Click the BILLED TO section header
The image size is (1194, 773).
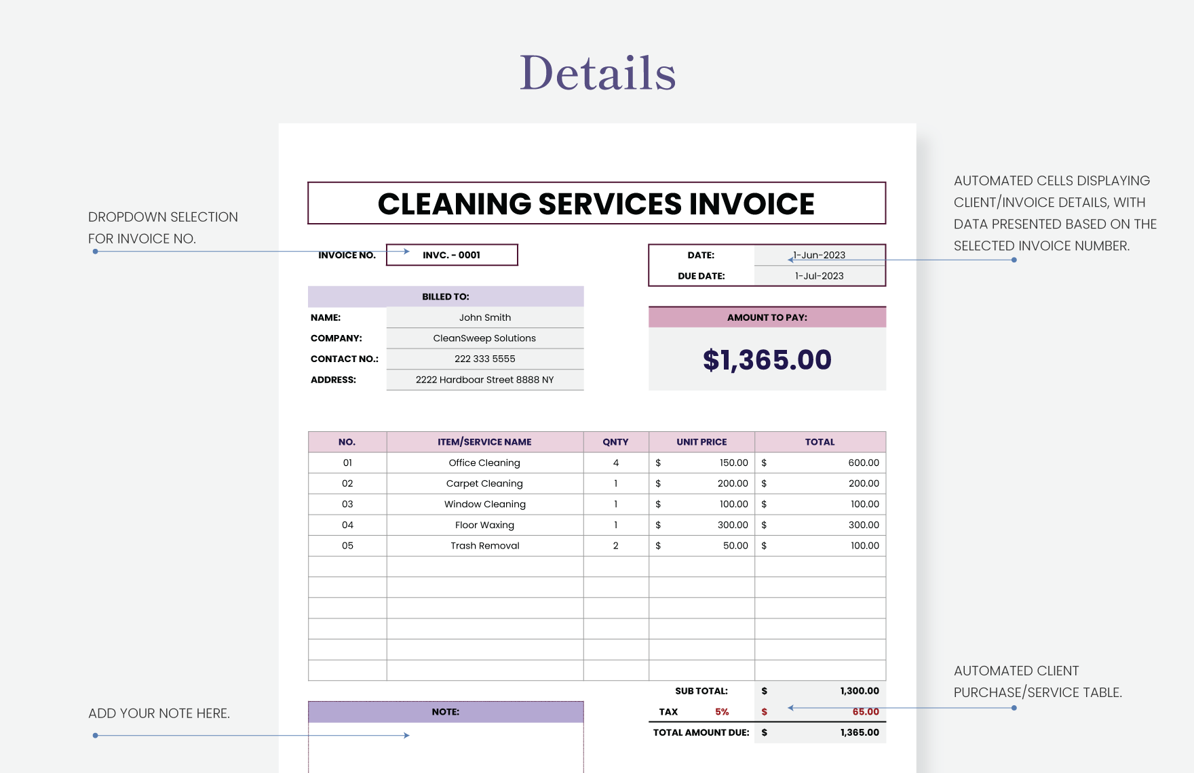pos(446,296)
